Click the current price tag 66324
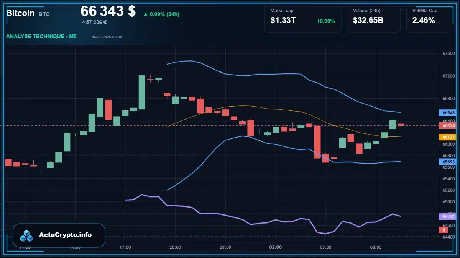Image resolution: width=460 pixels, height=258 pixels. point(448,125)
